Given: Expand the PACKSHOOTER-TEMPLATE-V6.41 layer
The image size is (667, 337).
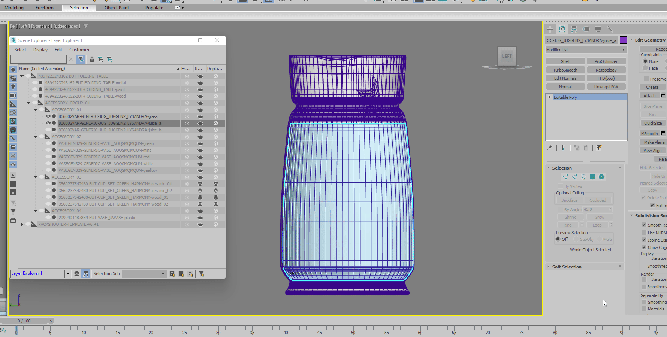Looking at the screenshot, I should pos(22,224).
